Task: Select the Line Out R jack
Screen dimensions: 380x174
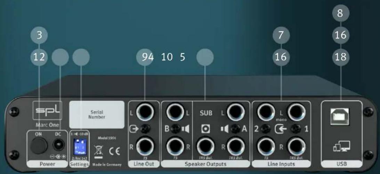Action: point(145,147)
